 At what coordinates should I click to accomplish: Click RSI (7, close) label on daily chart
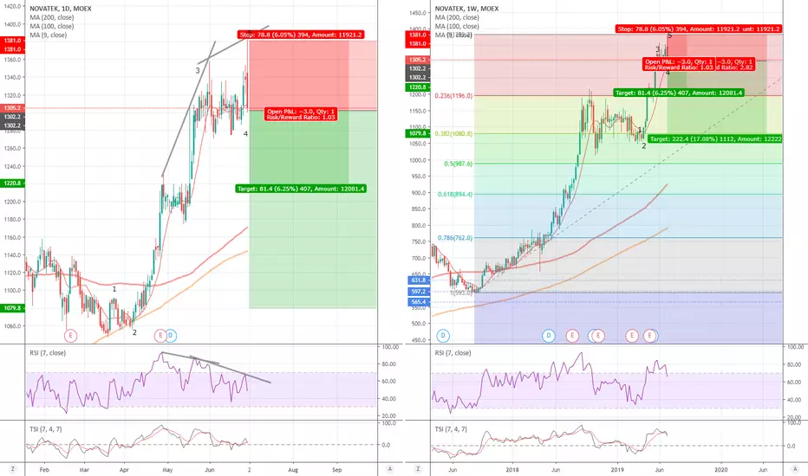(x=48, y=353)
